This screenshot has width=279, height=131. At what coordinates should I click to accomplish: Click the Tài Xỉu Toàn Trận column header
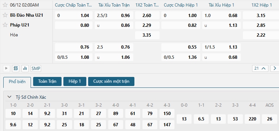pyautogui.click(x=114, y=5)
